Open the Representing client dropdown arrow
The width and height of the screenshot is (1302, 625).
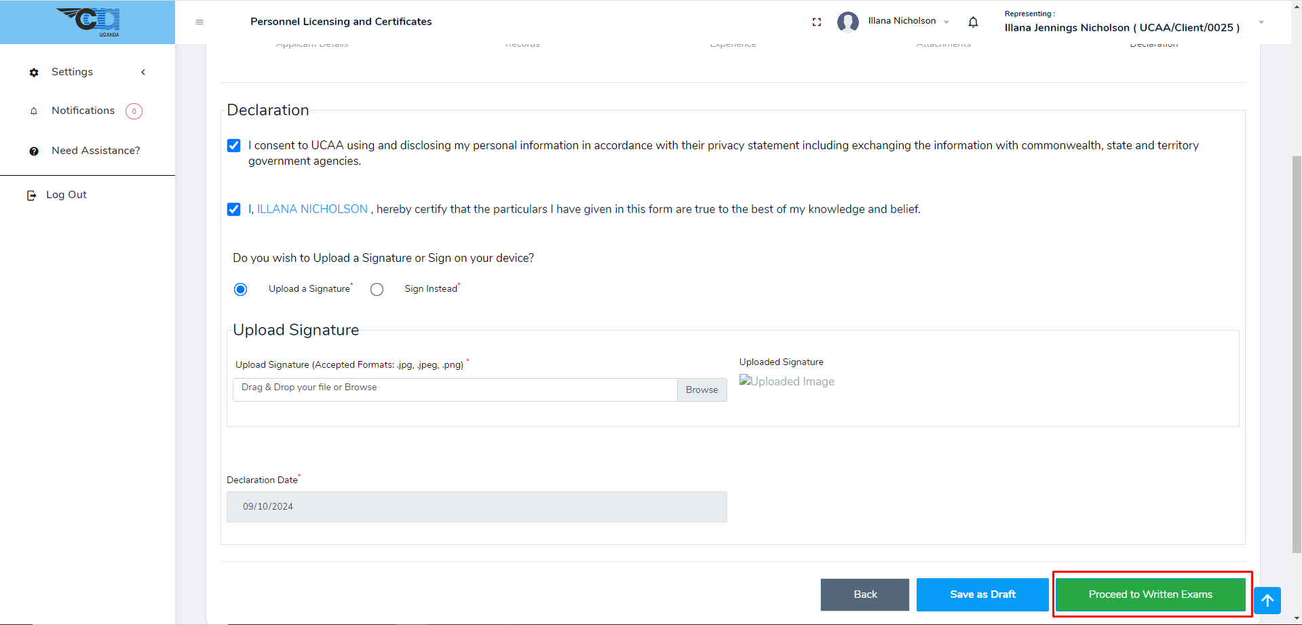[1261, 22]
